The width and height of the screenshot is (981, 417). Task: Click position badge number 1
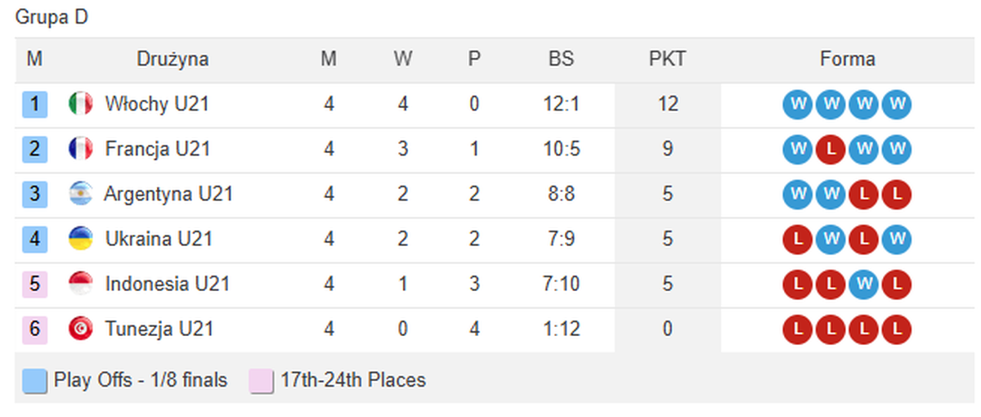pos(35,105)
